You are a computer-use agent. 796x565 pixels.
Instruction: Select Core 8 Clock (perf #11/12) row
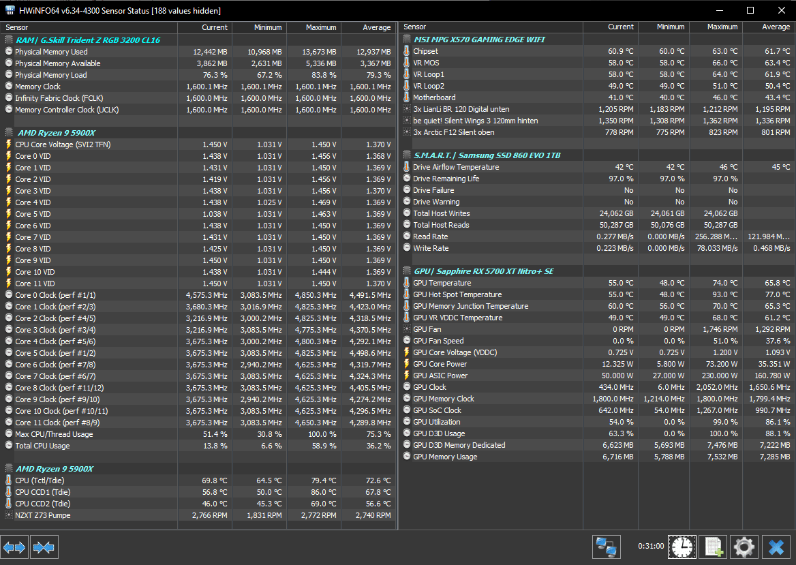point(198,388)
